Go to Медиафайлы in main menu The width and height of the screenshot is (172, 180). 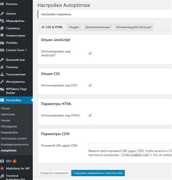pos(16,21)
